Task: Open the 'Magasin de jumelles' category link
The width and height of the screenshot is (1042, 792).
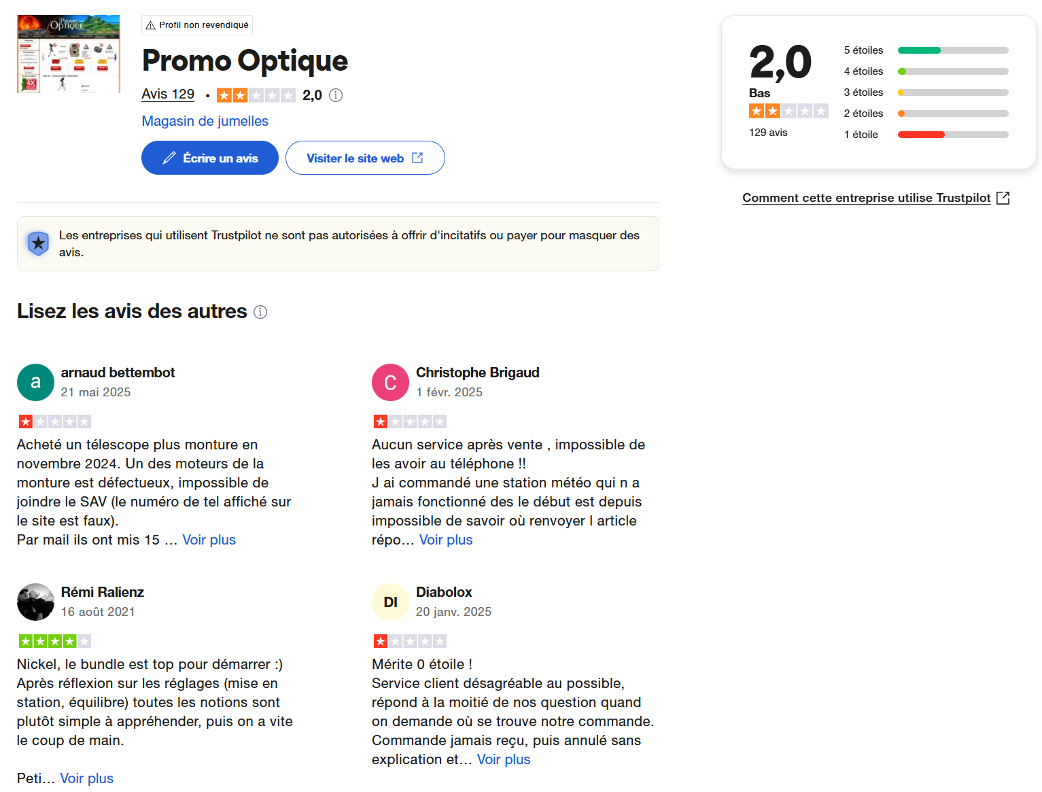Action: coord(205,121)
